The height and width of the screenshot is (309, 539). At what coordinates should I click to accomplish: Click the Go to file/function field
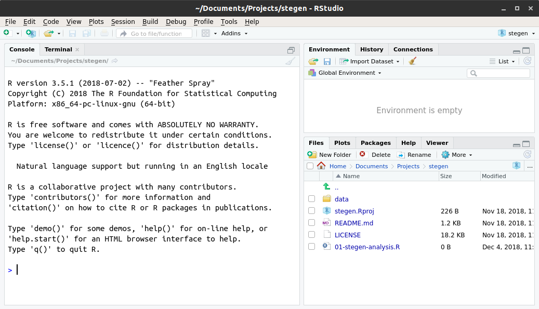[x=154, y=33]
